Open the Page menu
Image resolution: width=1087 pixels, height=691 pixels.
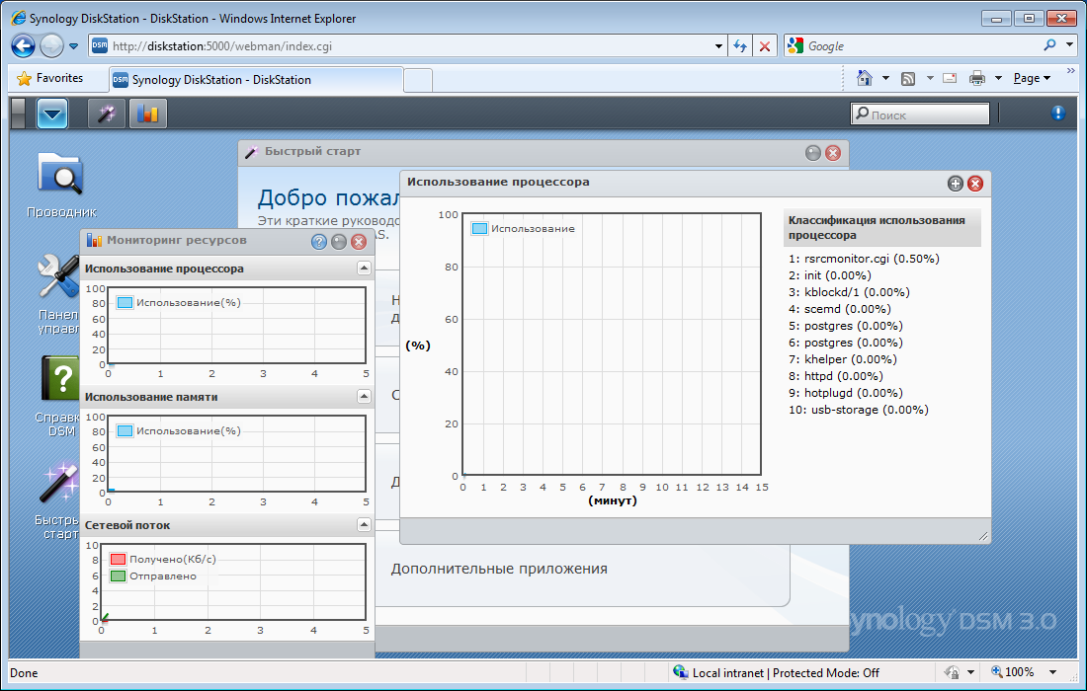pyautogui.click(x=1033, y=78)
